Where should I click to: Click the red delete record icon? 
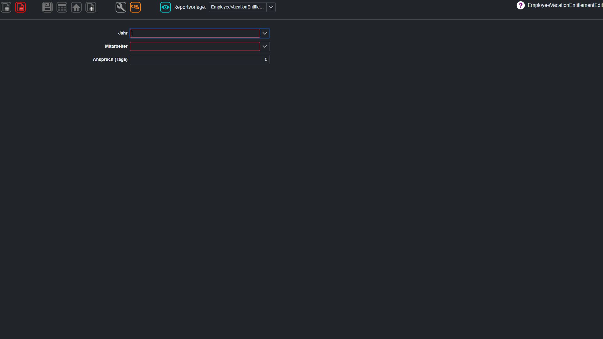[x=20, y=7]
